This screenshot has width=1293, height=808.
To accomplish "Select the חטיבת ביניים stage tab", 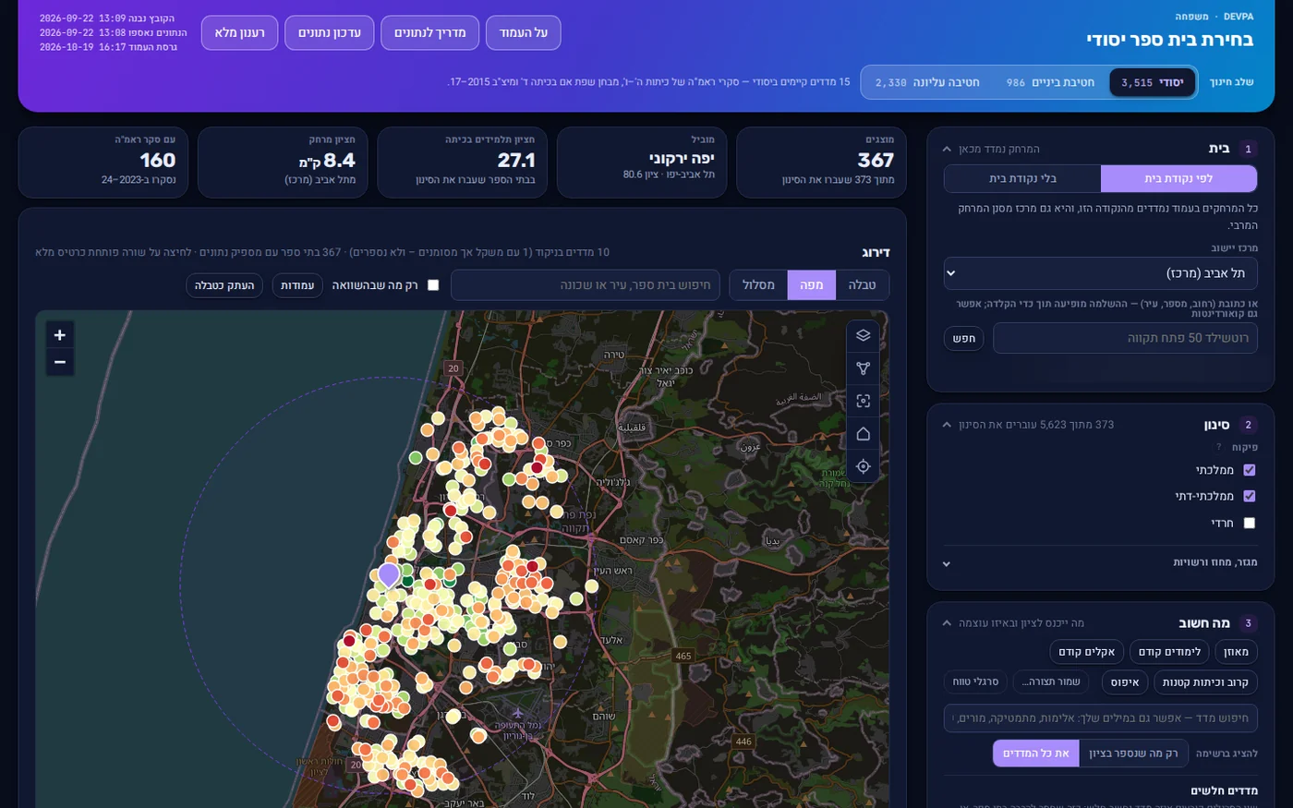I will coord(1050,82).
